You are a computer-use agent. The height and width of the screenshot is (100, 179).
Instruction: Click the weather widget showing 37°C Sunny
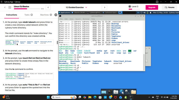point(6,97)
